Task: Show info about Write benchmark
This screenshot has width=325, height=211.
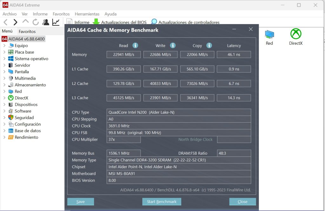Action: 173,45
